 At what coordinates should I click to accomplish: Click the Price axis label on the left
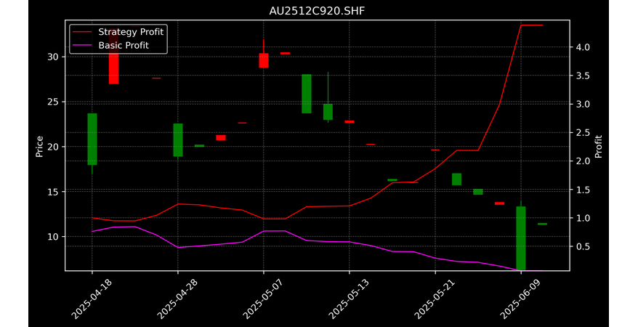click(39, 147)
